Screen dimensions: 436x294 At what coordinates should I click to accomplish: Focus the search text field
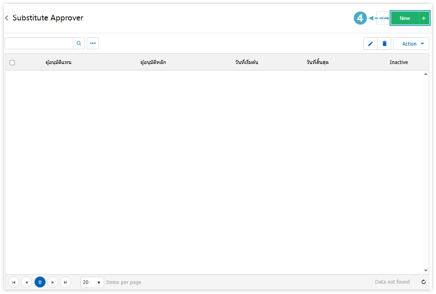click(39, 43)
